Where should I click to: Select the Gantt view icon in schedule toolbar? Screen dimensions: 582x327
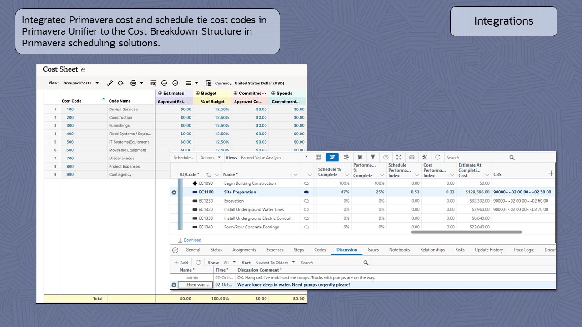pyautogui.click(x=332, y=157)
